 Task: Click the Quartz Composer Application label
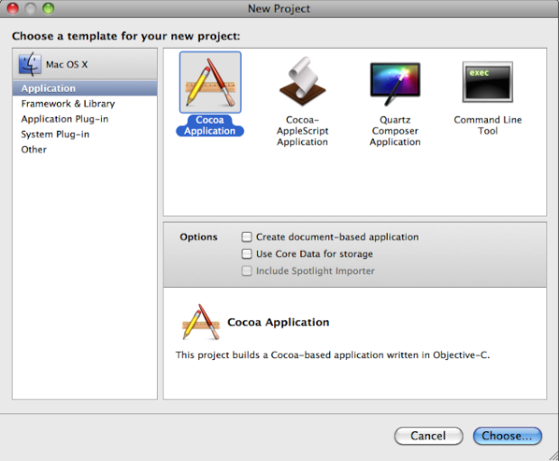pyautogui.click(x=395, y=131)
